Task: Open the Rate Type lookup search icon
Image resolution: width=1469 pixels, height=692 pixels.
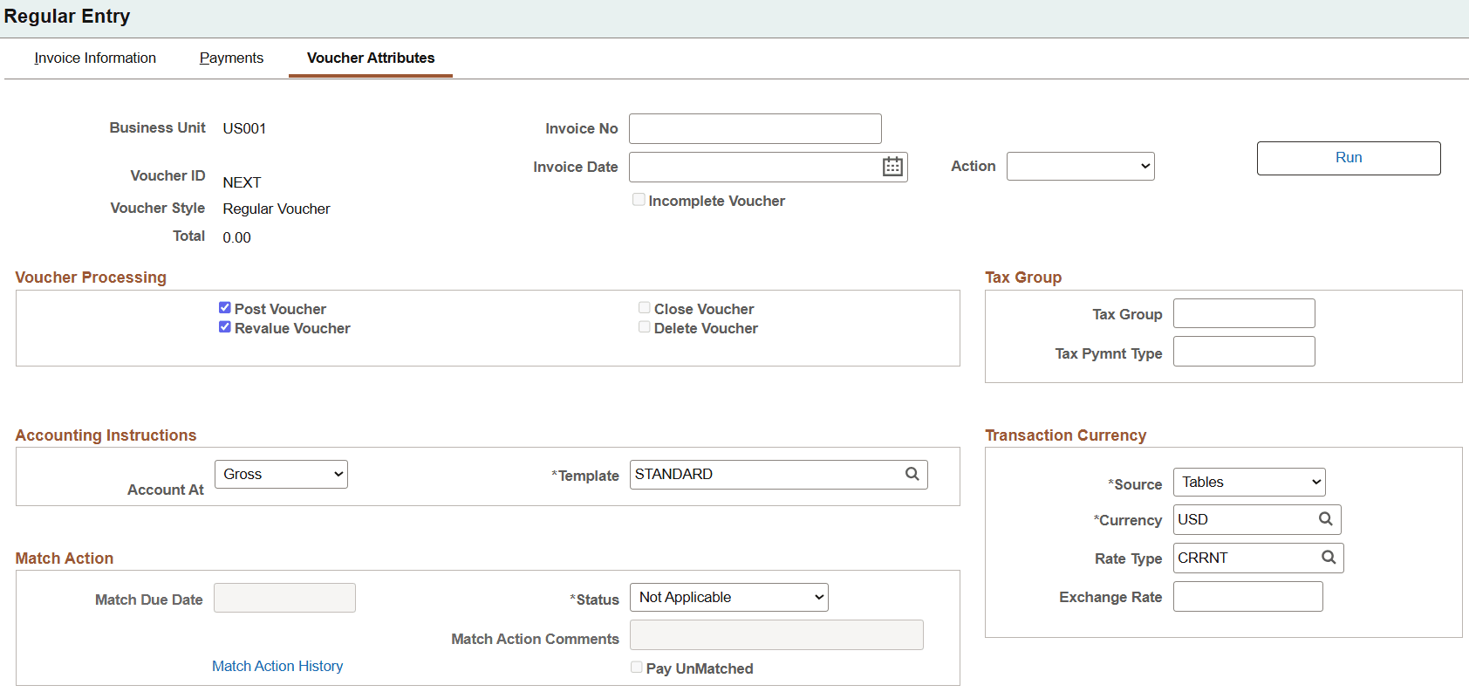Action: click(x=1329, y=558)
